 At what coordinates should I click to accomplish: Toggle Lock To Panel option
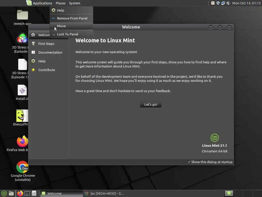[71, 34]
